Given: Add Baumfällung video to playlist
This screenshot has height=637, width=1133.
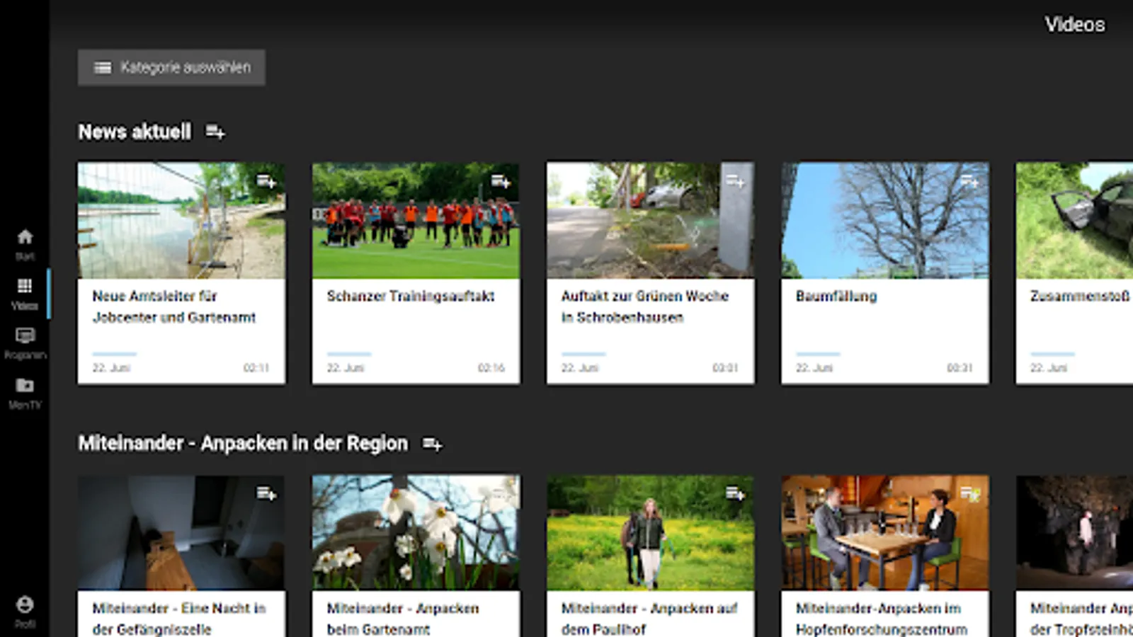Looking at the screenshot, I should tap(969, 181).
